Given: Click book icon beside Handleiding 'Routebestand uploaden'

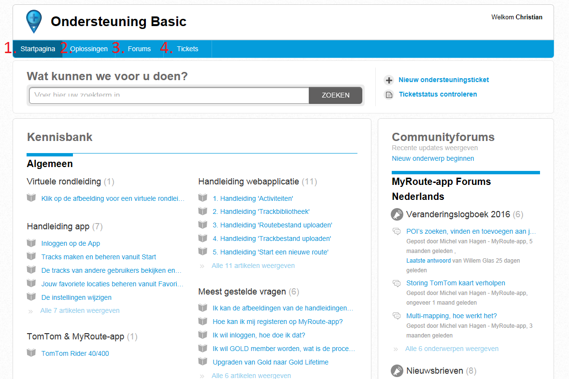Looking at the screenshot, I should coord(202,225).
